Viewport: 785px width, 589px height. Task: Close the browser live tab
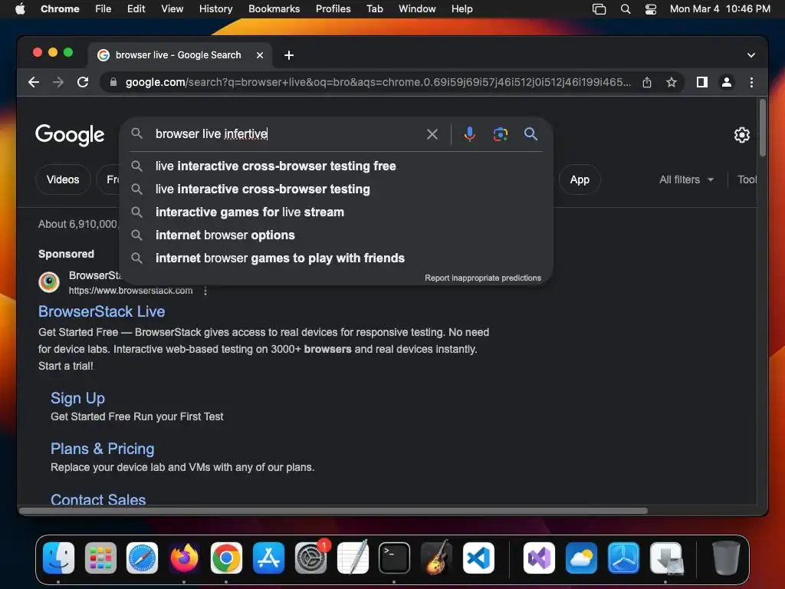pyautogui.click(x=260, y=55)
